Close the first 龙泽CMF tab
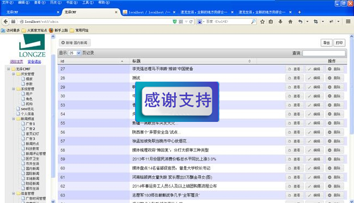Screen dimensions: 354x203 tap(58, 12)
